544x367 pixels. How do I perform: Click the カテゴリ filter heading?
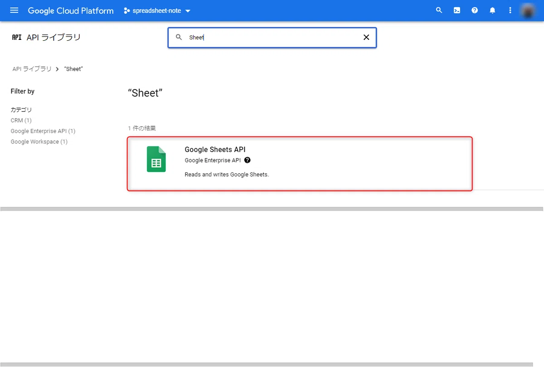click(x=21, y=110)
